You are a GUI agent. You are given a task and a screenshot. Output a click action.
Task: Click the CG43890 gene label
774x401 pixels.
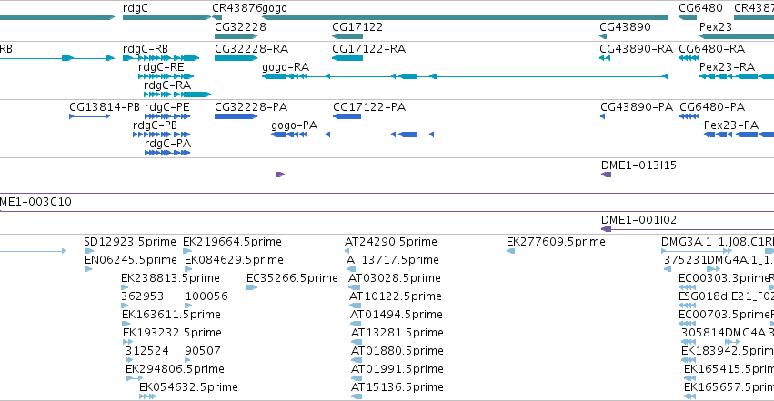[625, 27]
